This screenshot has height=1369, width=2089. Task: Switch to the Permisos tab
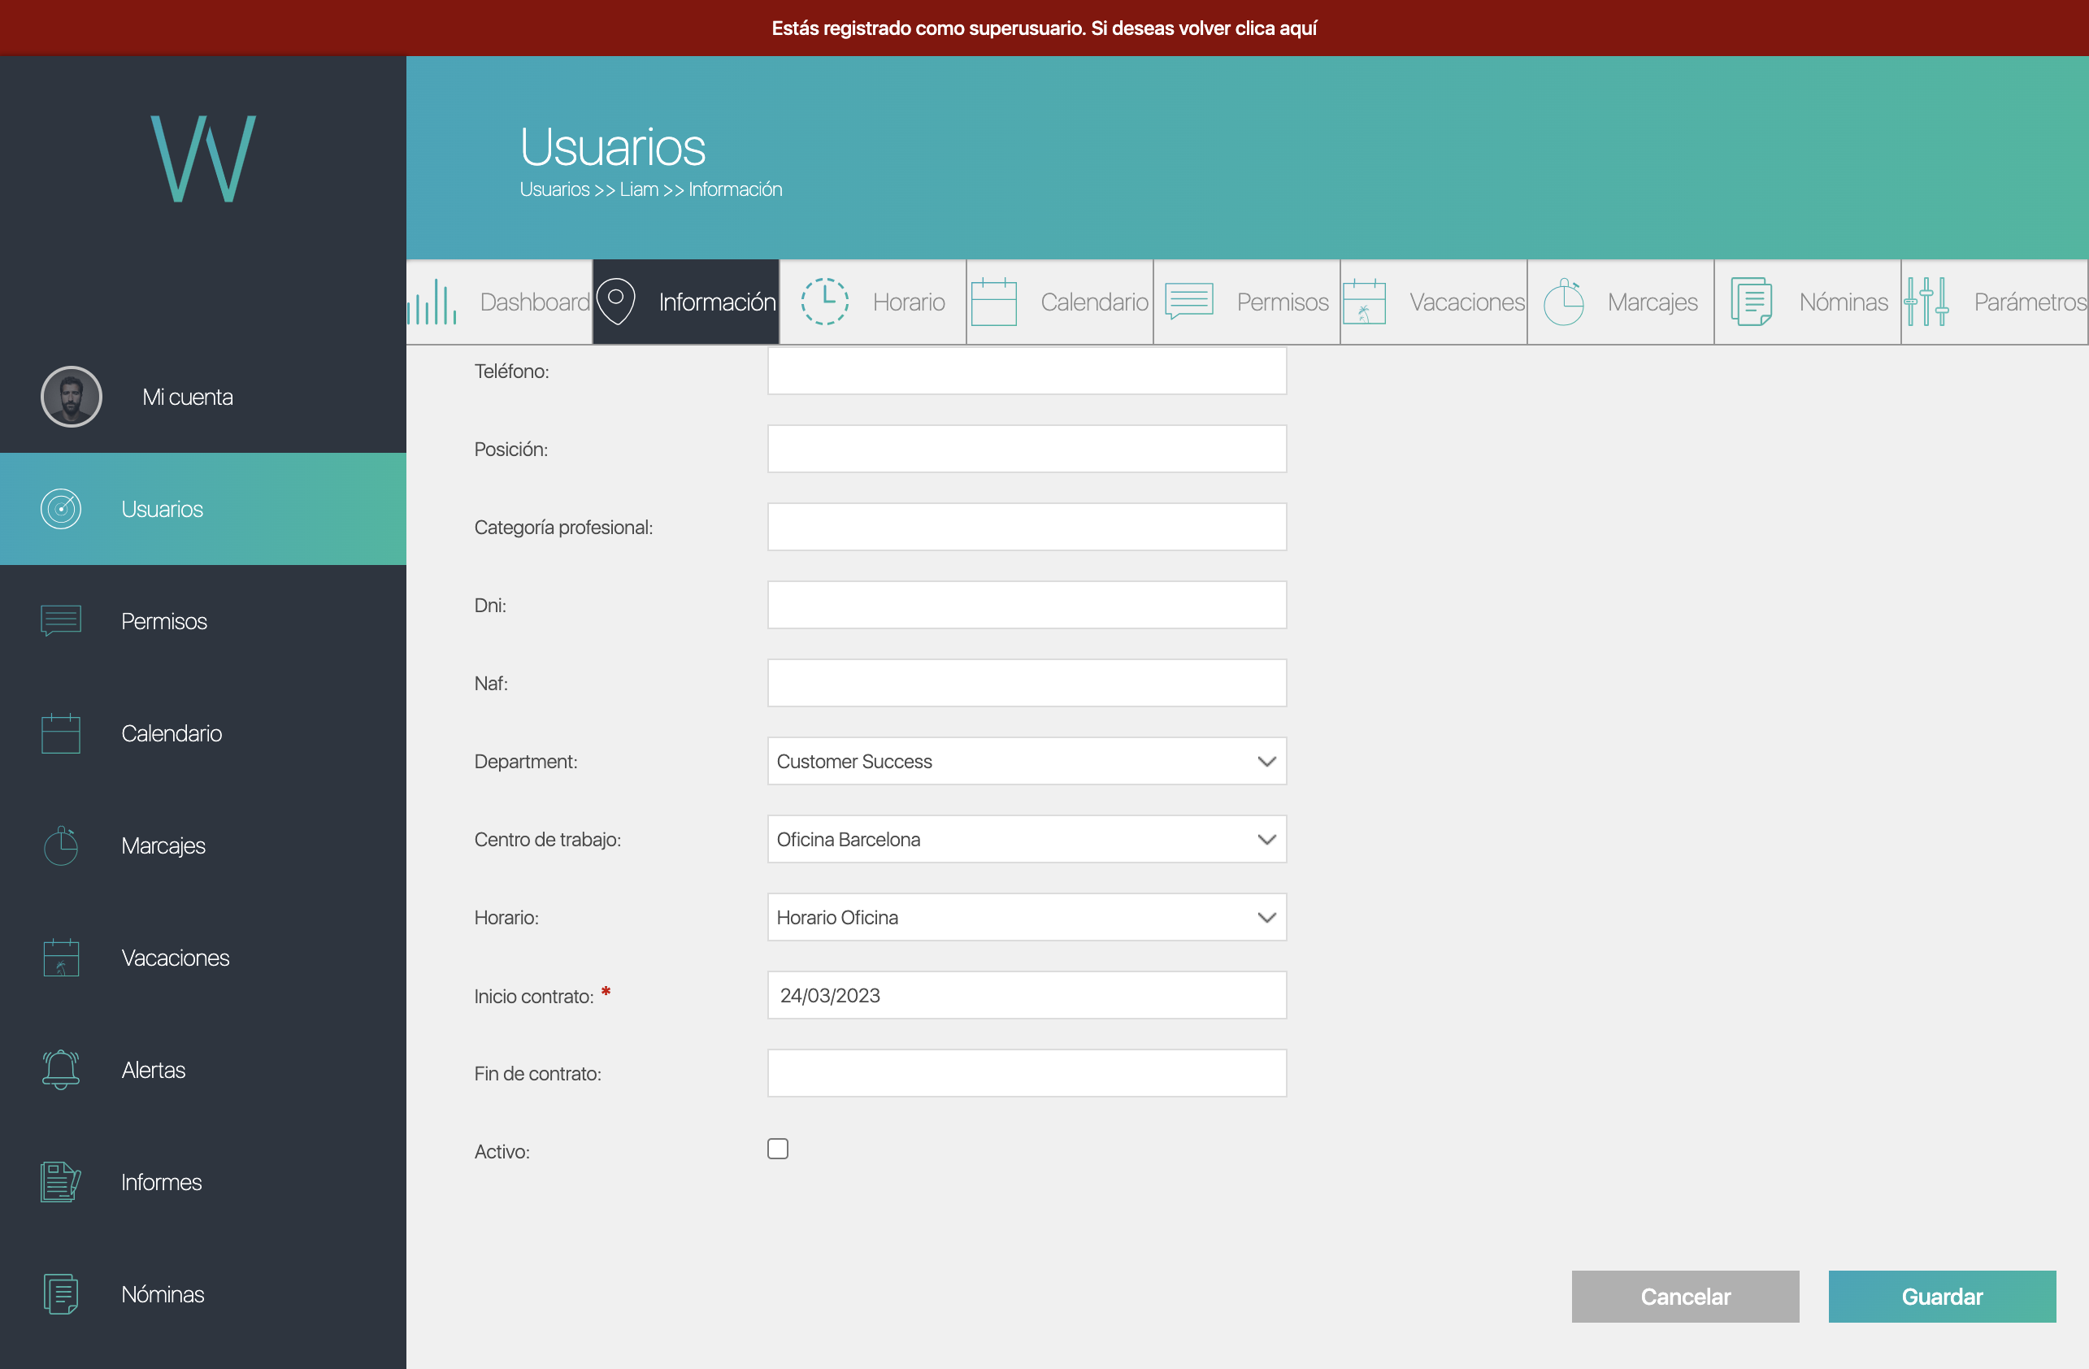point(1246,302)
